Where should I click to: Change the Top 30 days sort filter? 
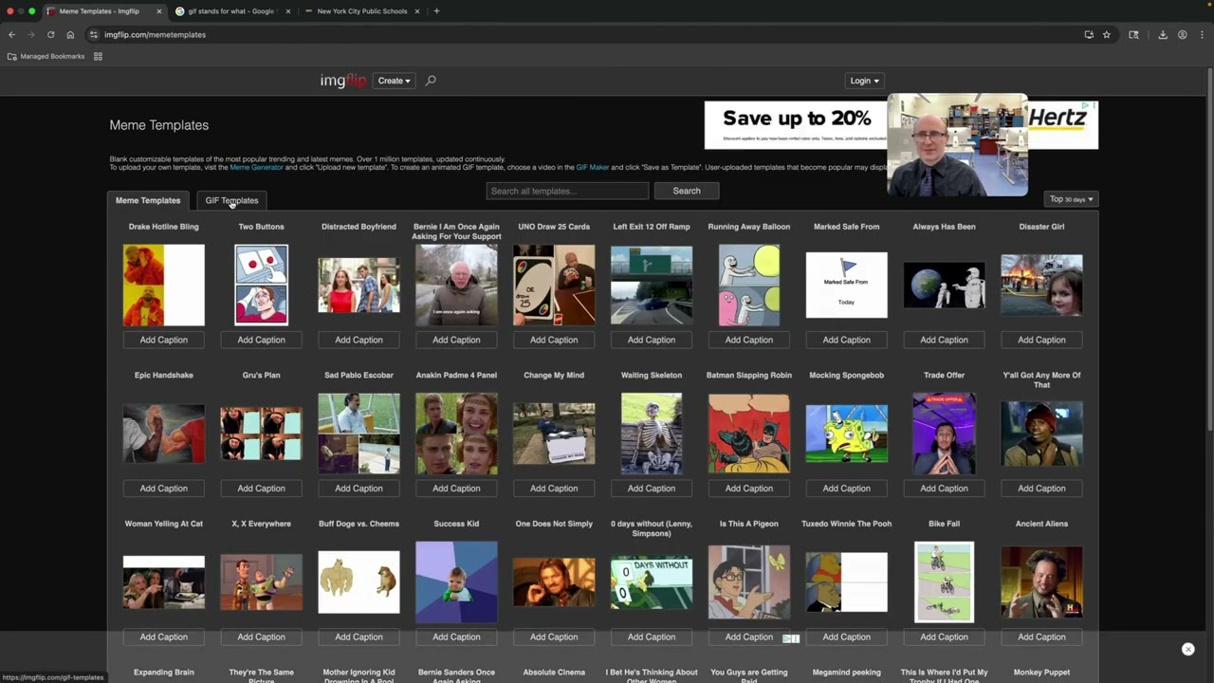click(x=1072, y=199)
